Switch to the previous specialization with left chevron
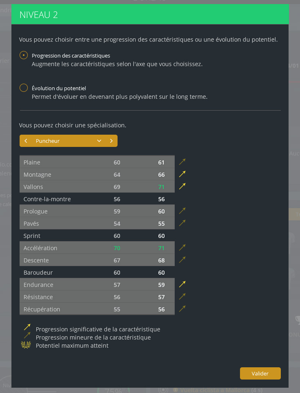Viewport: 300px width, 393px height. pyautogui.click(x=26, y=141)
